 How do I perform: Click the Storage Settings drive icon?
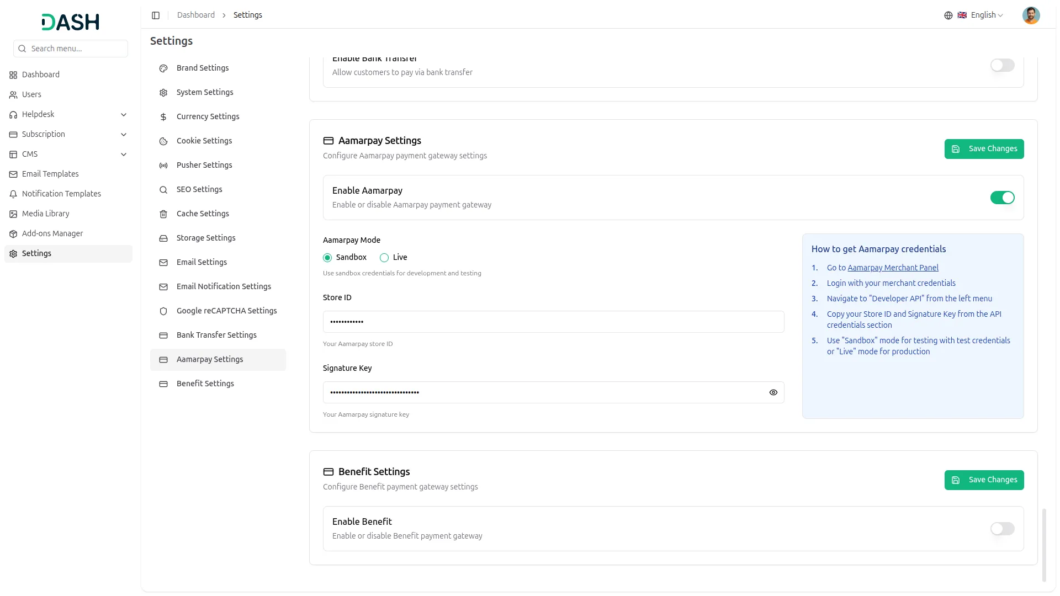point(163,238)
